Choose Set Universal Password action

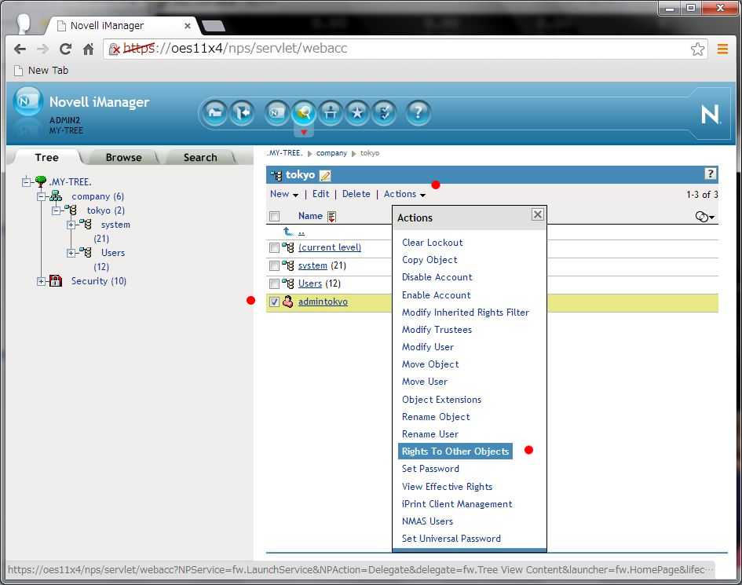point(451,539)
